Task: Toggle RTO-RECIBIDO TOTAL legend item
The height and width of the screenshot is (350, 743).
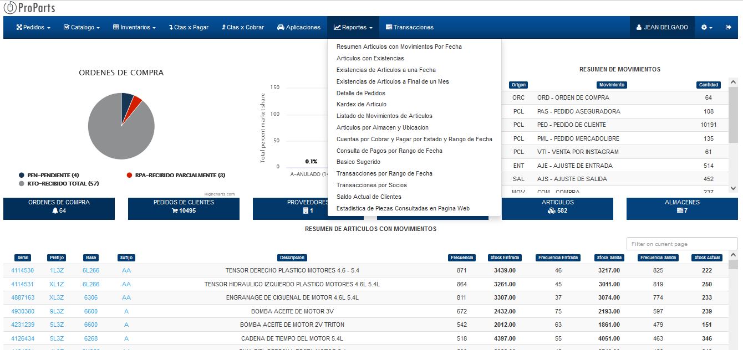Action: tap(62, 183)
